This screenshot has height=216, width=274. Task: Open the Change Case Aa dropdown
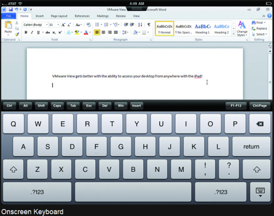pos(79,25)
